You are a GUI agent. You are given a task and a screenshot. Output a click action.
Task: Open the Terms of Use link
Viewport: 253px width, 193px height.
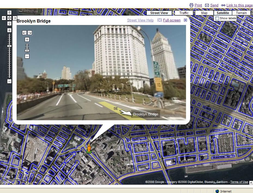[x=239, y=182]
